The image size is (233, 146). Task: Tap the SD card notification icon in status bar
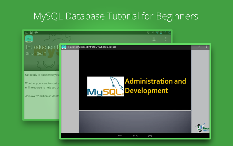pos(31,32)
